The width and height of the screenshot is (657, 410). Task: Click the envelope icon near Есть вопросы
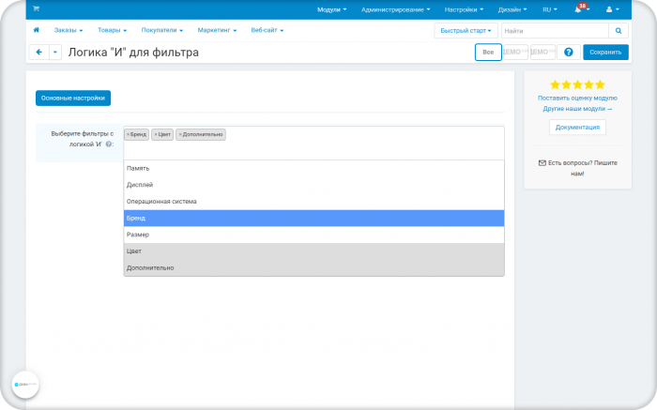(x=542, y=163)
